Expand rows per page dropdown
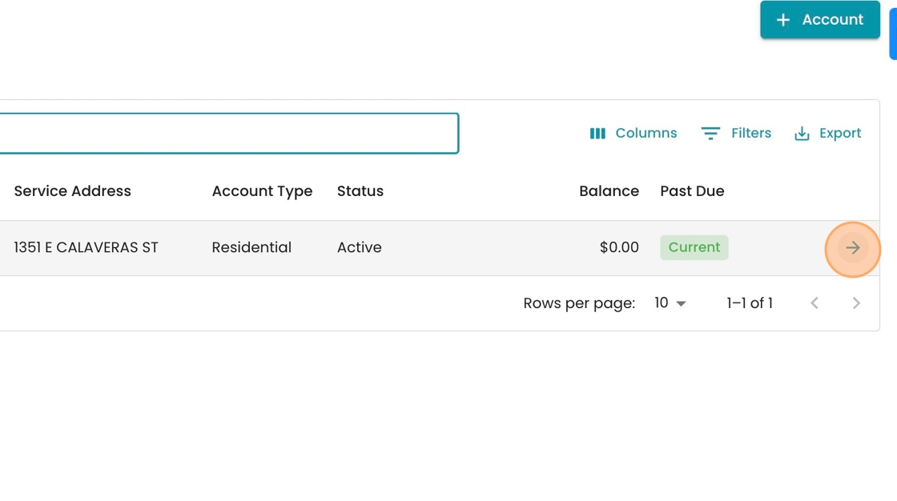Image resolution: width=897 pixels, height=501 pixels. tap(681, 303)
